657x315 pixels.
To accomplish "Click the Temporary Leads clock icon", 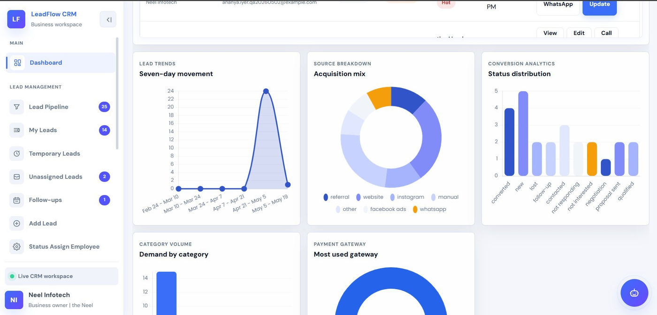I will tap(17, 154).
